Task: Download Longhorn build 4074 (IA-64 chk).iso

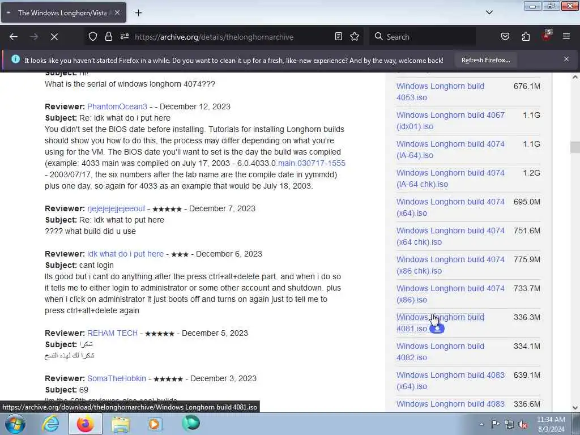Action: 450,178
